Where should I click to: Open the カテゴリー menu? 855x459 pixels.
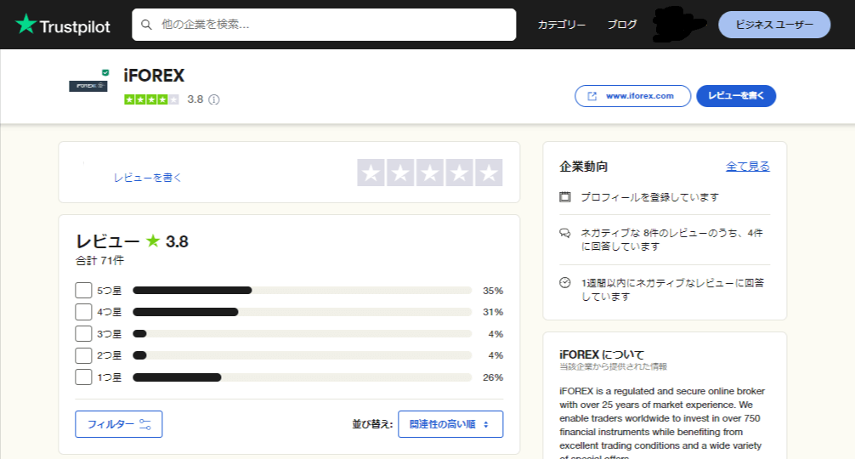tap(561, 25)
